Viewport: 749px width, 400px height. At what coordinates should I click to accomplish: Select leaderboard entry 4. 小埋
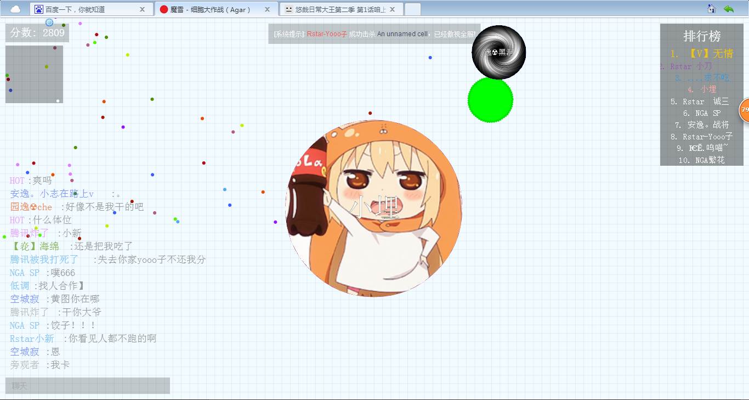(x=702, y=89)
